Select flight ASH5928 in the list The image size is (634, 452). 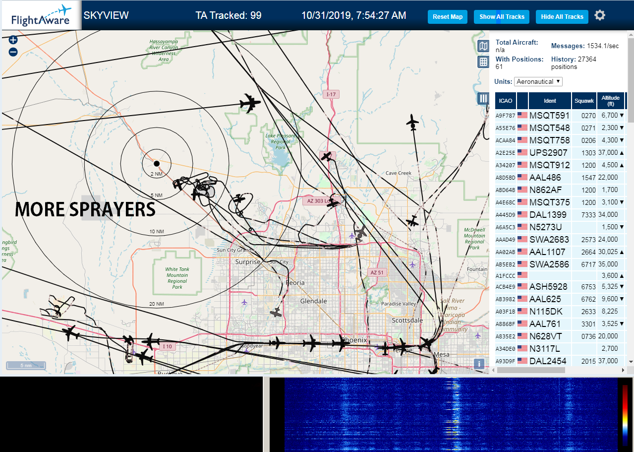pos(560,286)
